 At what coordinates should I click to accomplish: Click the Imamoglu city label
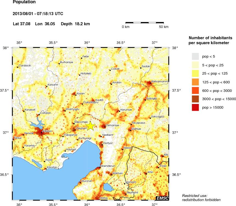point(72,109)
